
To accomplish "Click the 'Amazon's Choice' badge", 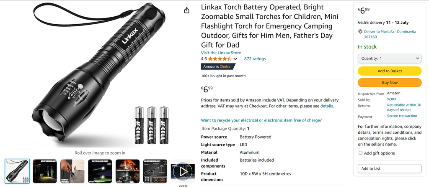I will click(x=217, y=66).
